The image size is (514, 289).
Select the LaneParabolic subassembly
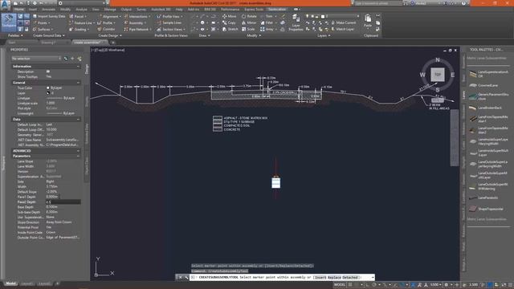coord(483,197)
